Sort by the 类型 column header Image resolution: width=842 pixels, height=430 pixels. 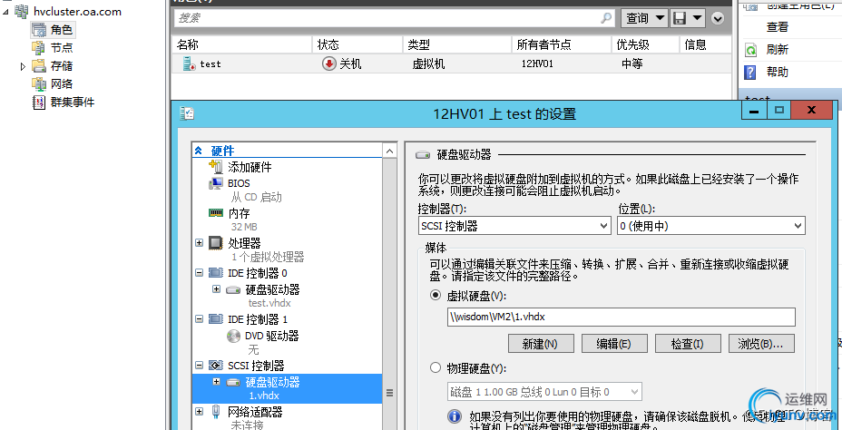point(457,44)
